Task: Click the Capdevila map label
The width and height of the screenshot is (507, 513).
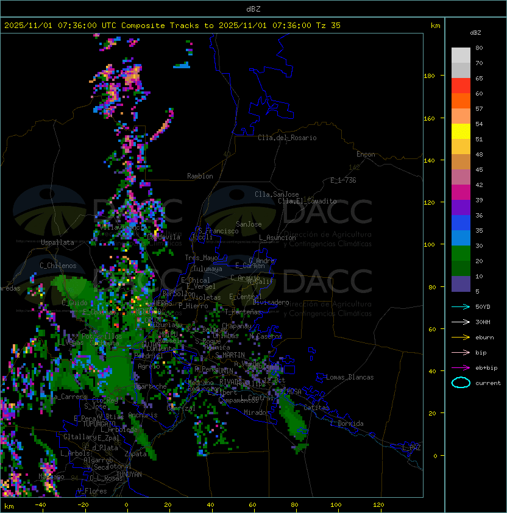Action: coord(163,237)
